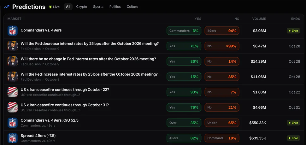306x145 pixels.
Task: Open ceasefire continues through October 31 title
Action: click(x=65, y=105)
